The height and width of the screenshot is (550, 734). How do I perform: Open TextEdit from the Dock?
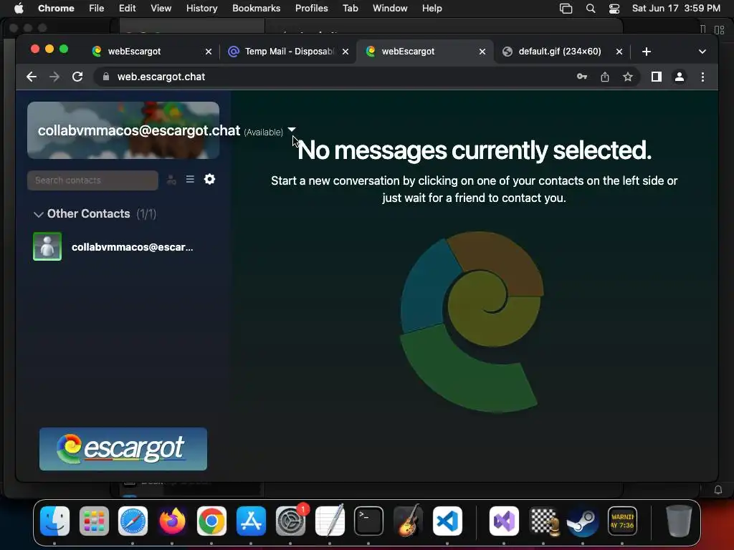click(330, 520)
